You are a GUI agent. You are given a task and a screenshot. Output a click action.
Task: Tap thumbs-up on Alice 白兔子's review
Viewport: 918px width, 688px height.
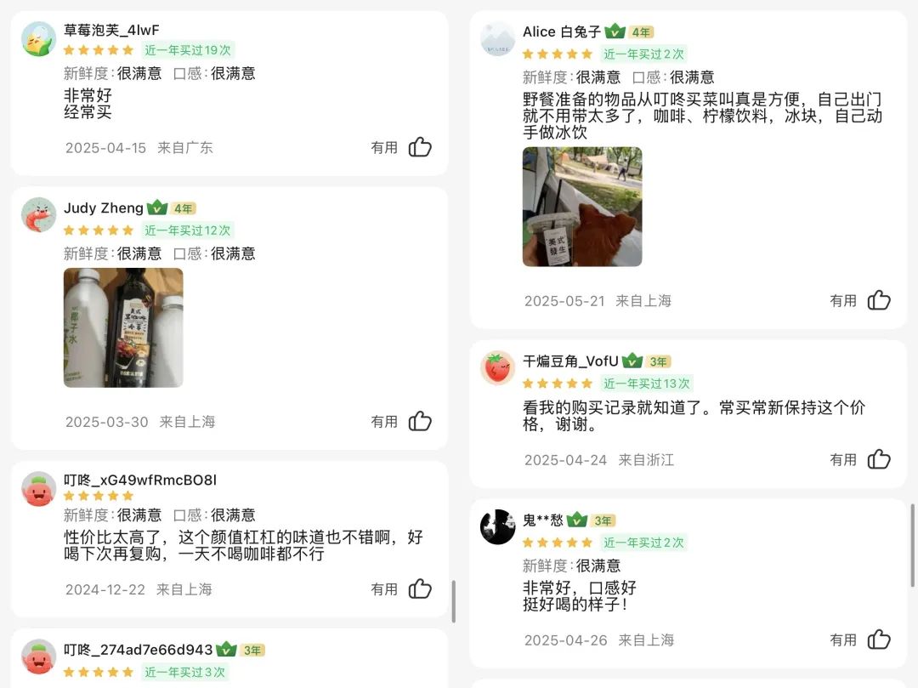point(879,300)
